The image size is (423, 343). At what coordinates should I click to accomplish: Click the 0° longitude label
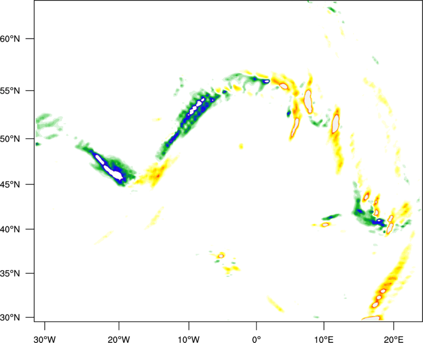tap(256, 339)
